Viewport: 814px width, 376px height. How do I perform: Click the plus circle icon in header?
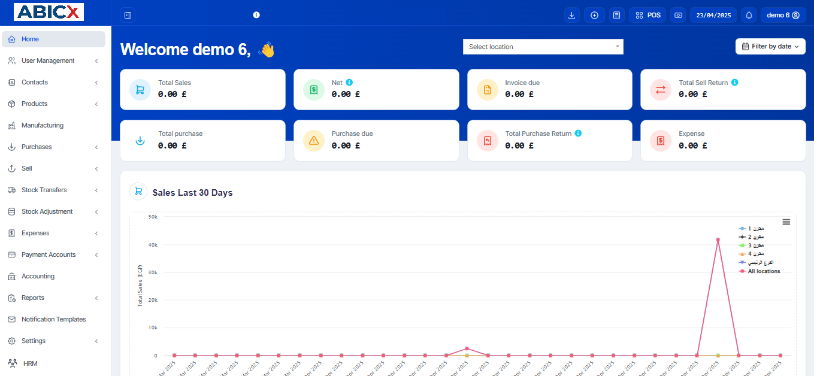594,15
